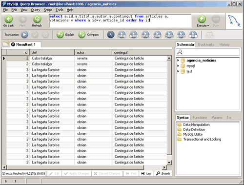The width and height of the screenshot is (244, 185).
Task: Click the resultset scroll down arrow
Action: coord(169,163)
